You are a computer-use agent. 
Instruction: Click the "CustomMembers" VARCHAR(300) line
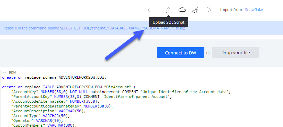[44, 125]
